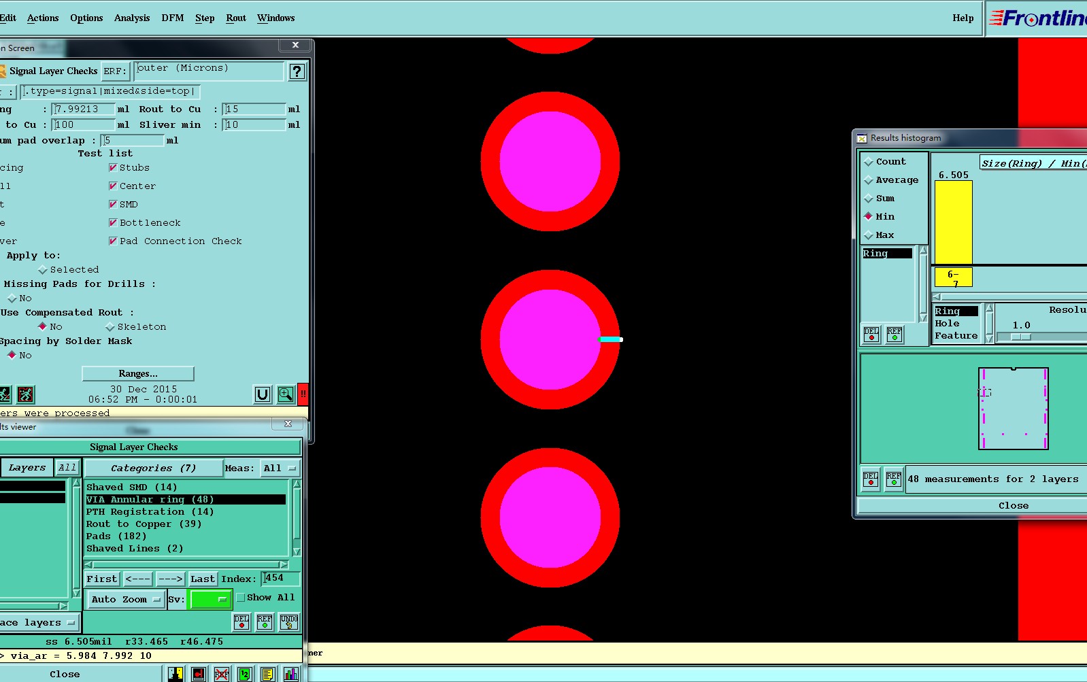Click the Results histogram title bar icon

862,138
